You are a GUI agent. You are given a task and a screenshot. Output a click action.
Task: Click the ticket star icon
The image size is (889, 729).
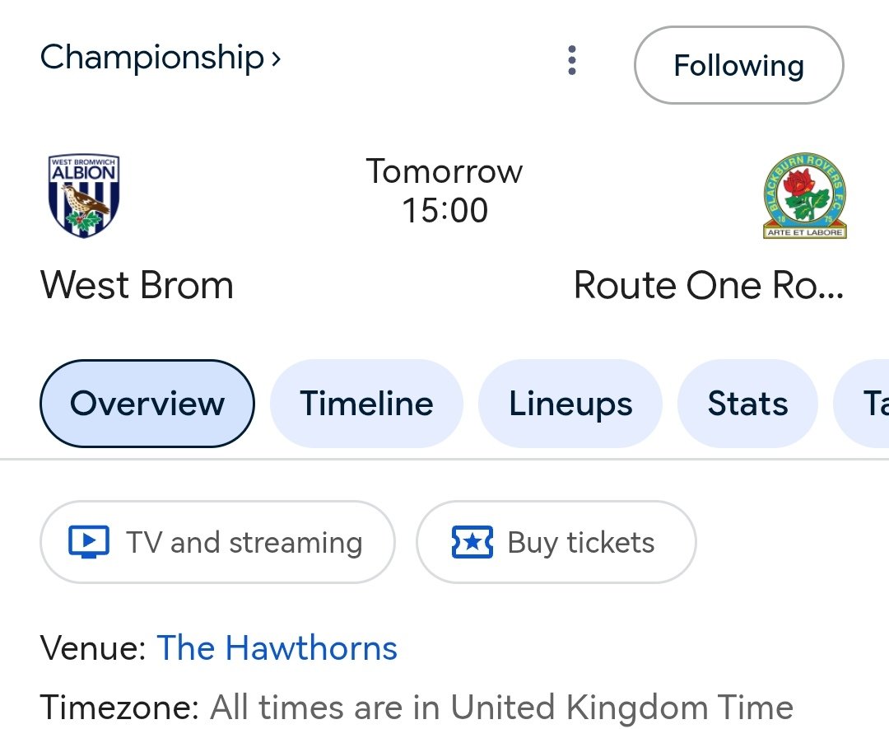472,542
